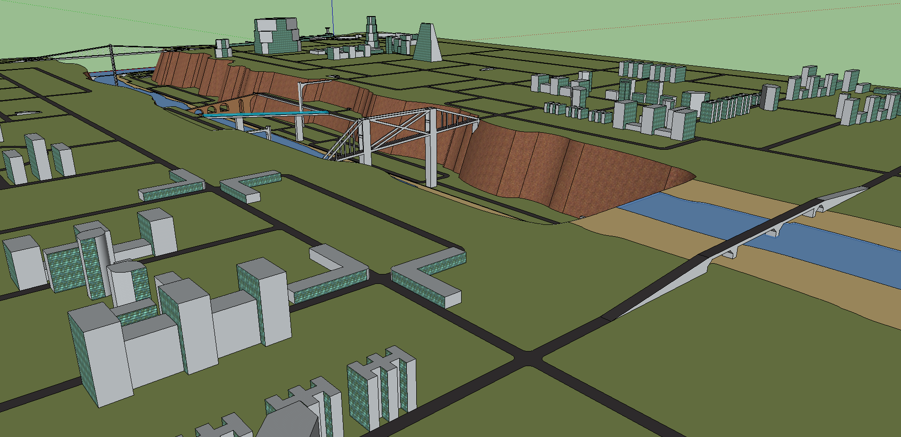This screenshot has width=901, height=437.
Task: Click the slim stepped tower left of the pyramid
Action: click(x=372, y=32)
